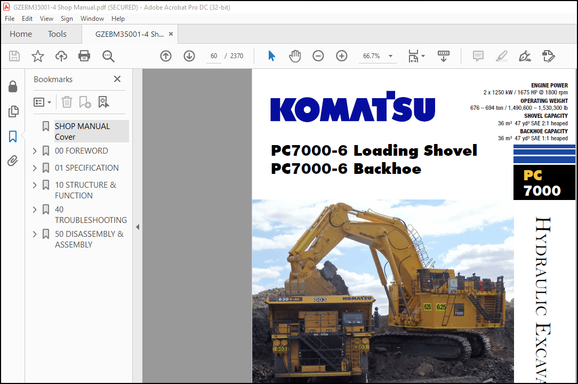Click the Share file via link icon
The height and width of the screenshot is (384, 578).
pyautogui.click(x=61, y=55)
